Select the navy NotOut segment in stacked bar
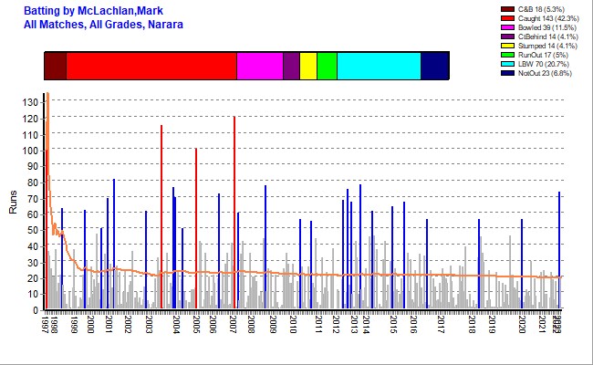 (x=434, y=67)
